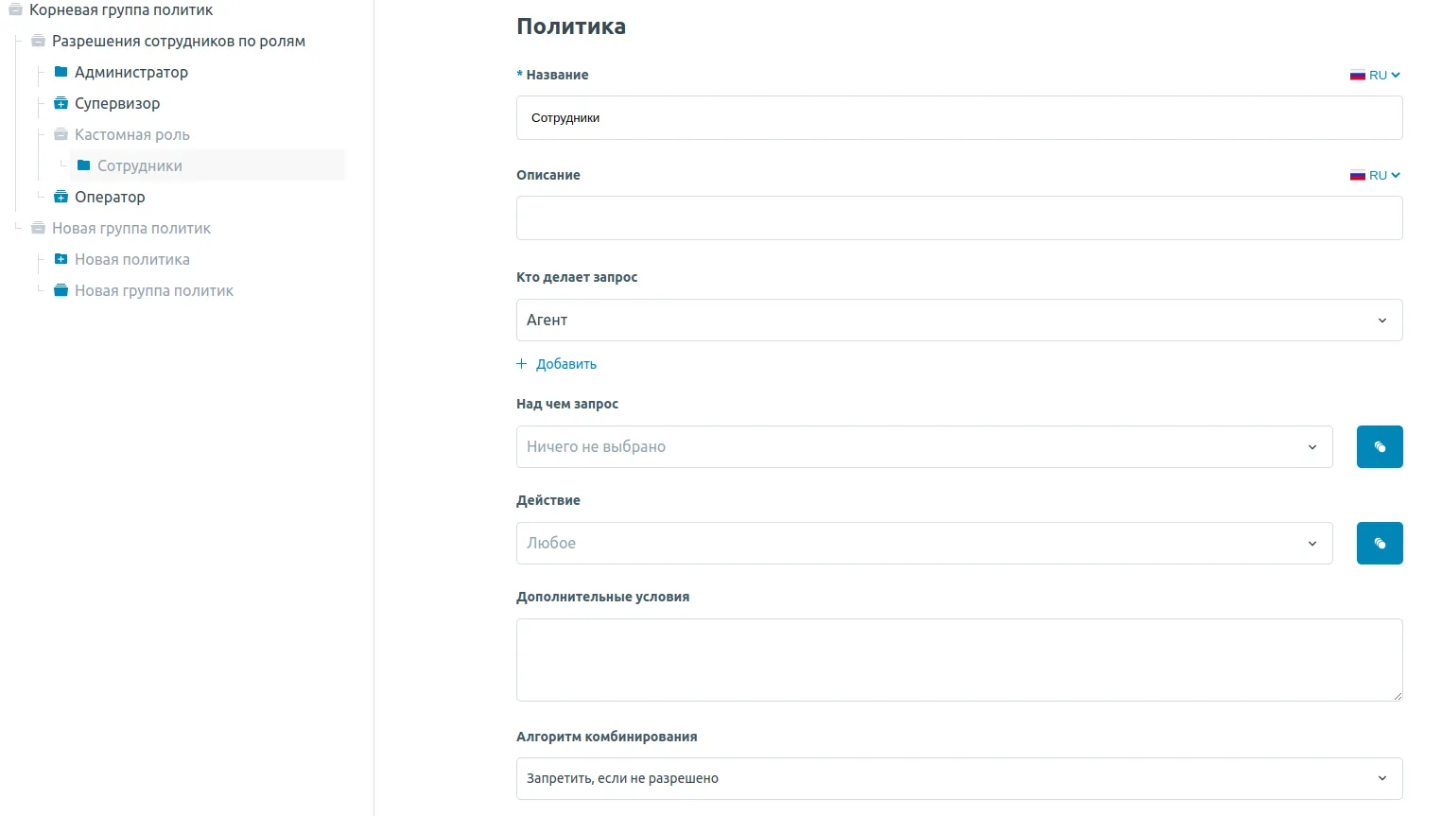Select Разрешения сотрудников по ролям in tree
This screenshot has height=816, width=1442.
click(x=178, y=42)
